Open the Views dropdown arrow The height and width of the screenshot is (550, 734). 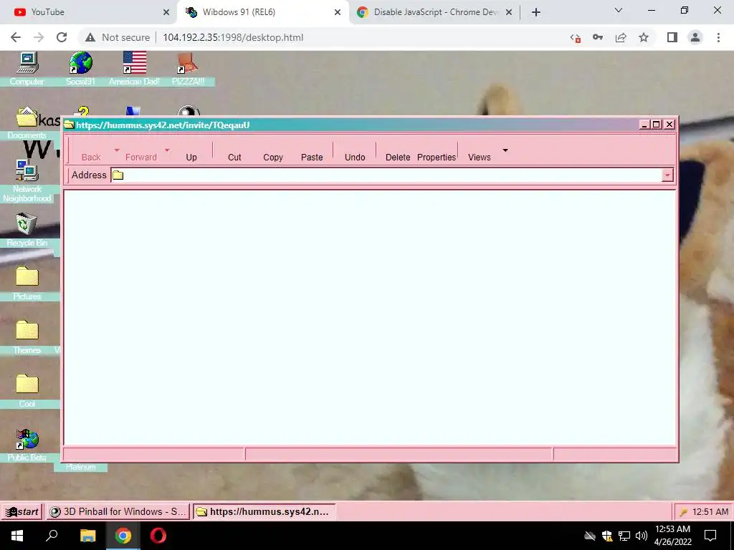(505, 150)
